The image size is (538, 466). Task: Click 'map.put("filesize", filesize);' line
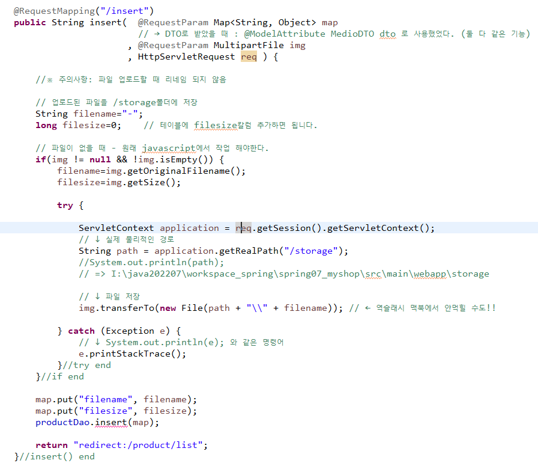click(116, 411)
